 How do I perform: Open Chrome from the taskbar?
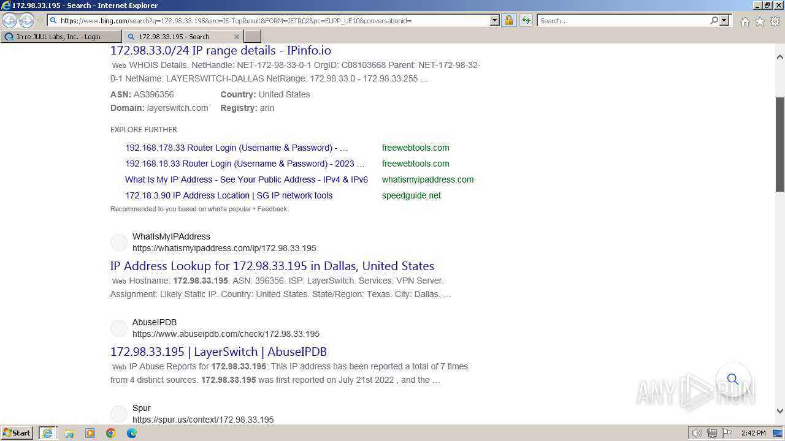coord(111,433)
